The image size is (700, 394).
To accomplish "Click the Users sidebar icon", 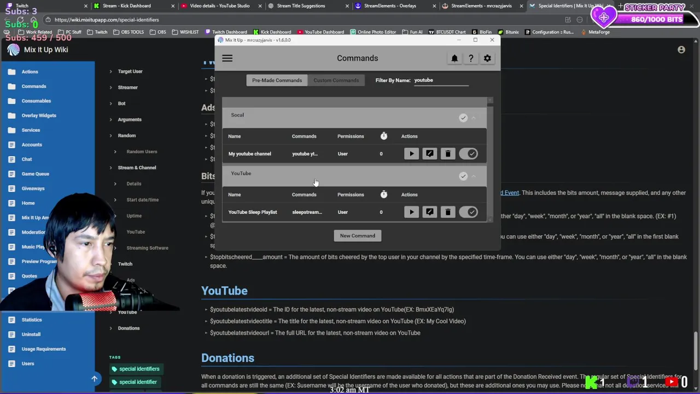I will [x=11, y=363].
